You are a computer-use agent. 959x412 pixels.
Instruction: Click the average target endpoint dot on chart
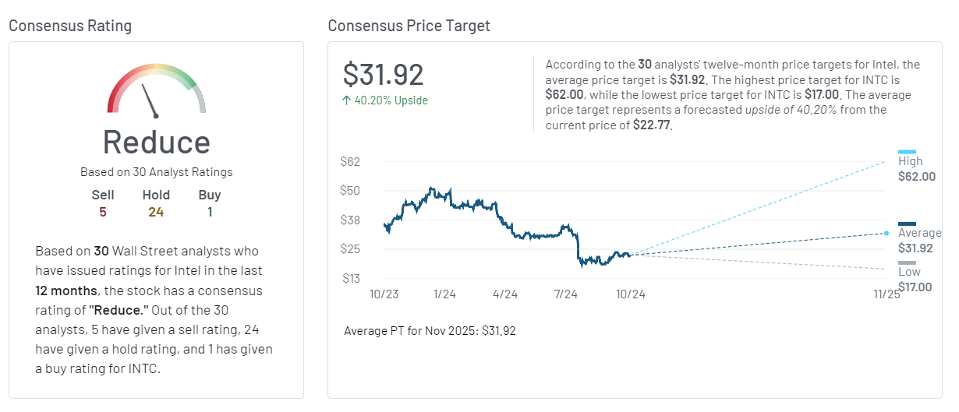tap(886, 233)
